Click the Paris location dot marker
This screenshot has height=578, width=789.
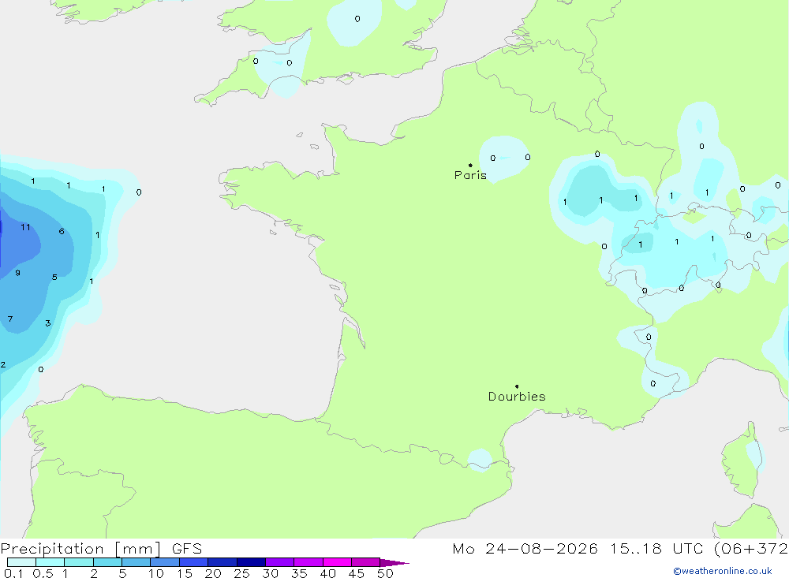tap(470, 165)
